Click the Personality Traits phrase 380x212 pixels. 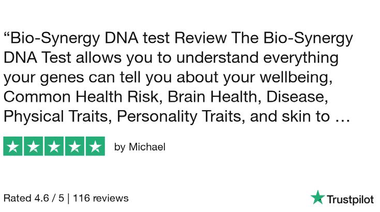[180, 117]
